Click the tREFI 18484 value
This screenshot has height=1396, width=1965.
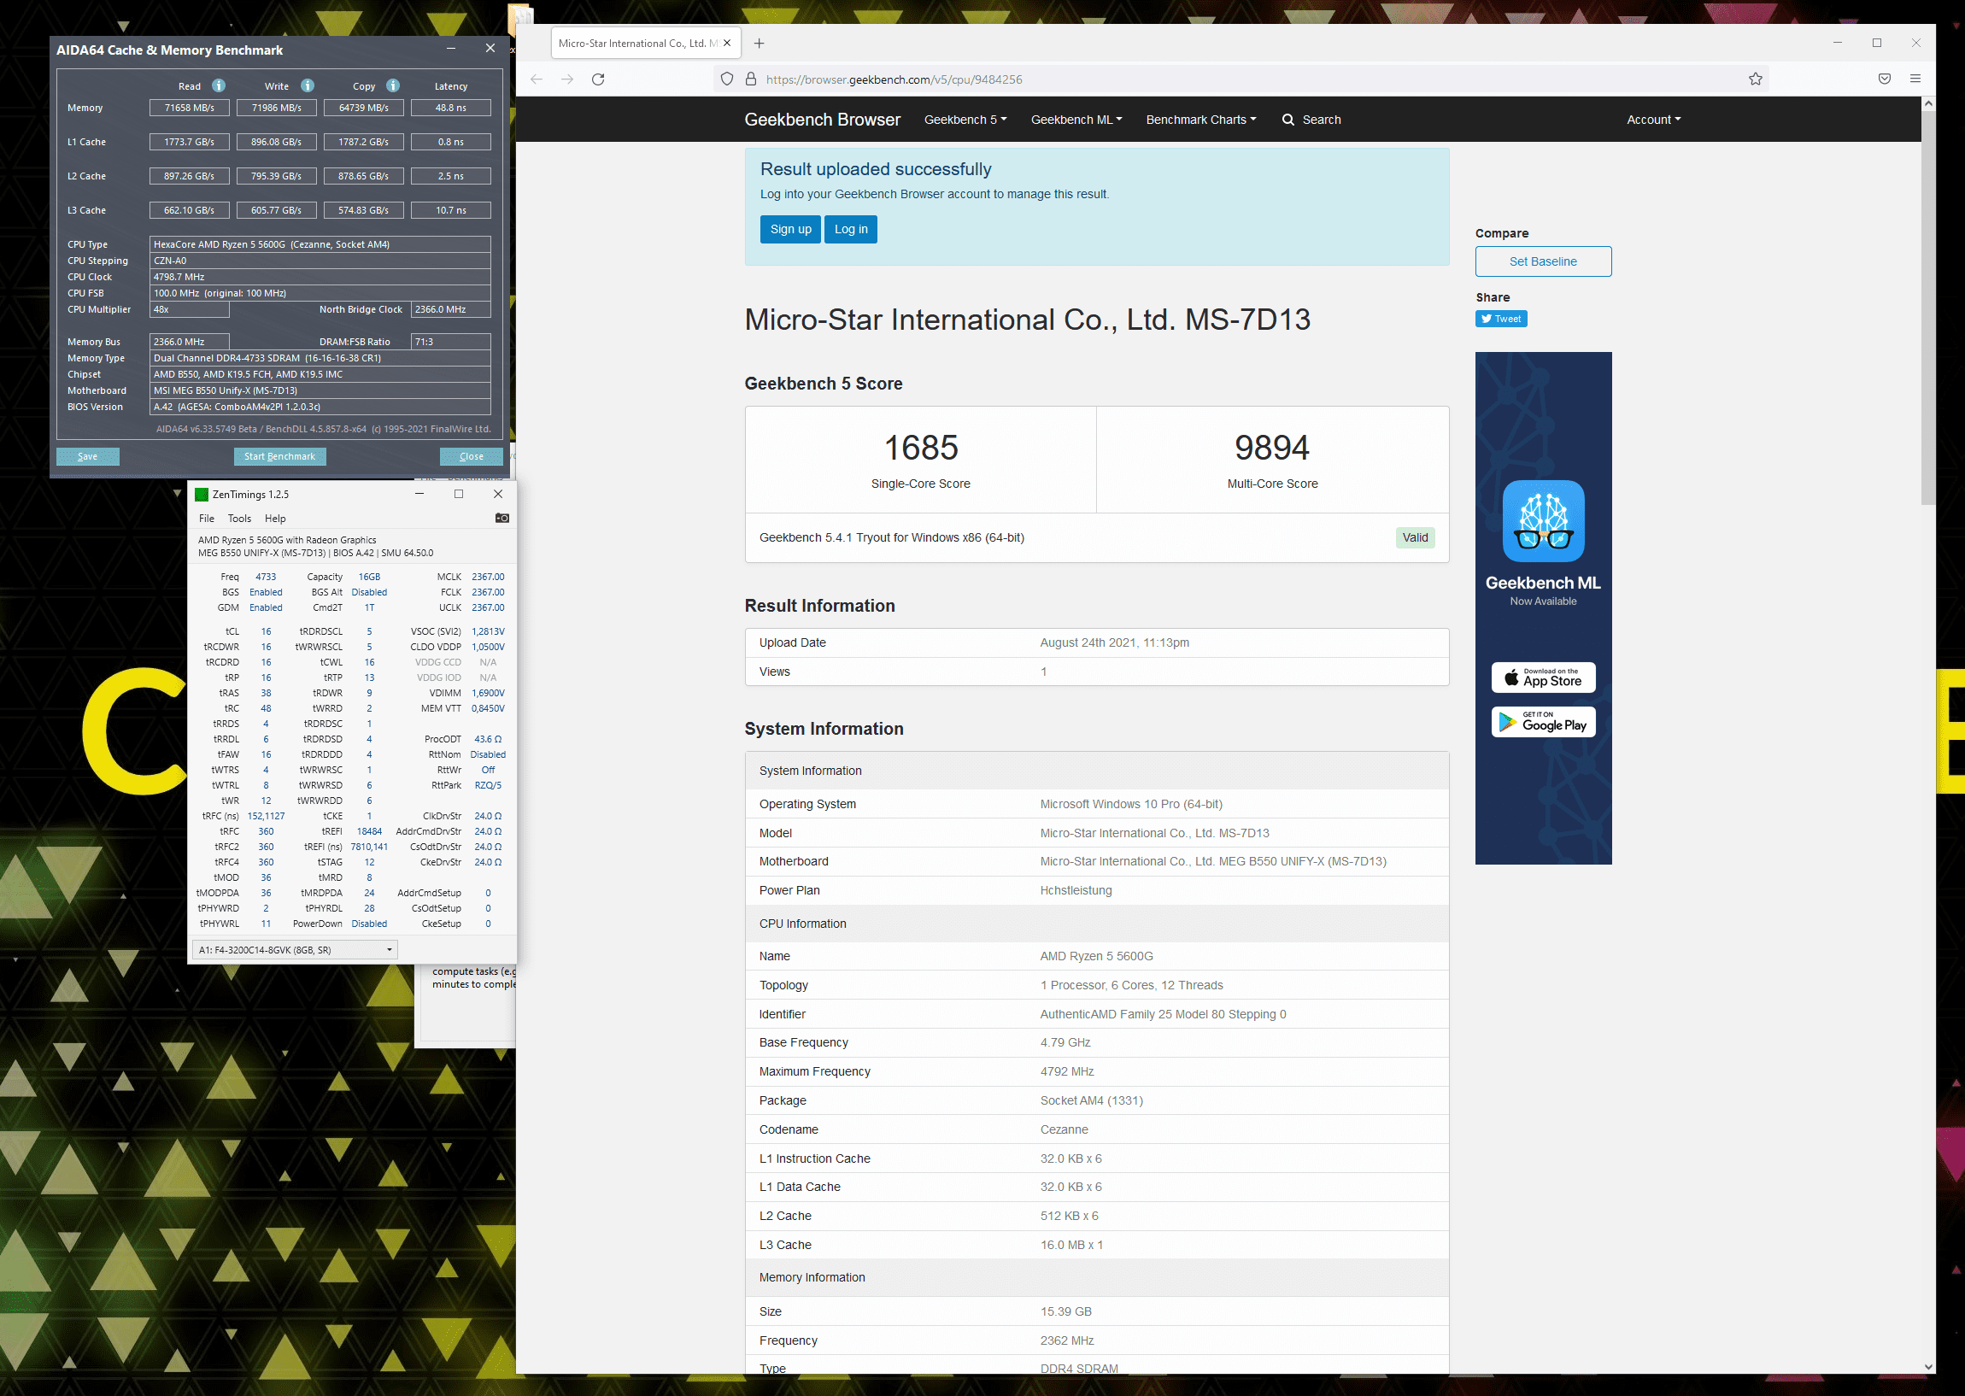[x=370, y=831]
